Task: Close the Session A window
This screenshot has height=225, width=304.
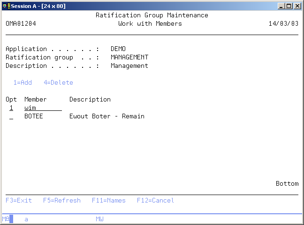Action: pos(297,6)
